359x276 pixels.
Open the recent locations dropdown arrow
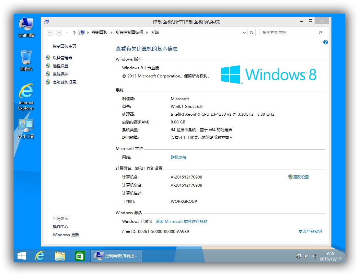(x=67, y=33)
